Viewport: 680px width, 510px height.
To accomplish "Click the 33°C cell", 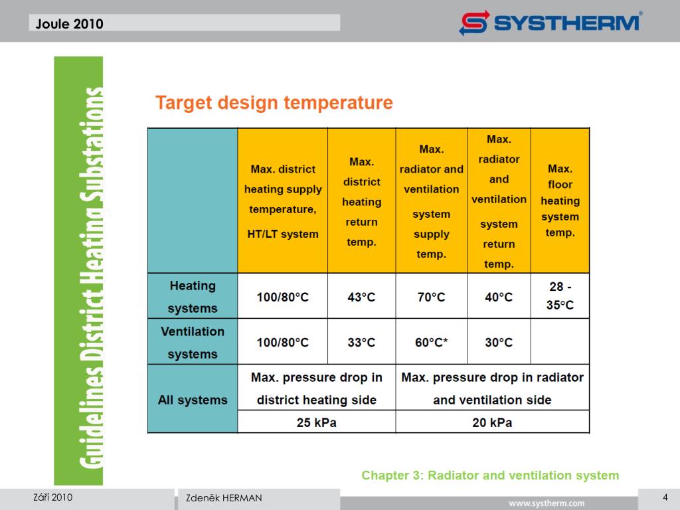I will [x=362, y=343].
